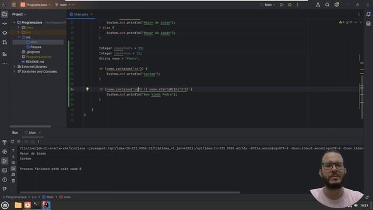Open the Linux Mint start menu
Image resolution: width=373 pixels, height=210 pixels.
pyautogui.click(x=5, y=205)
